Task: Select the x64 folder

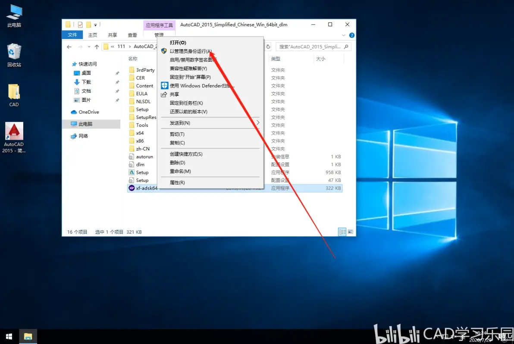Action: click(137, 133)
